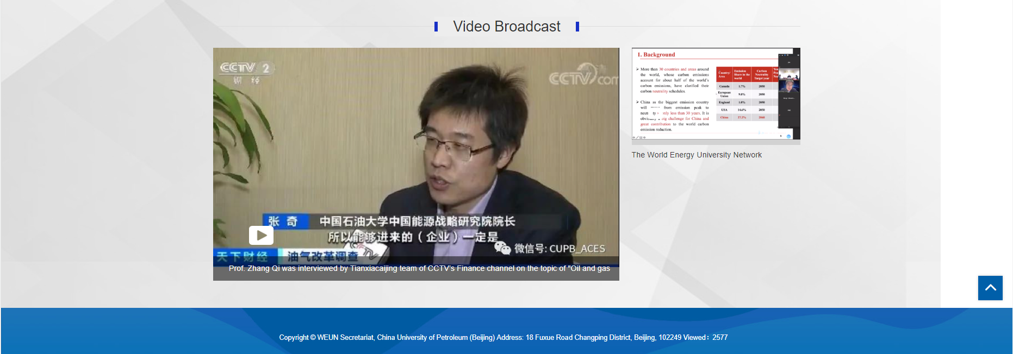
Task: Open 'The World Energy University Network' link
Action: pos(696,155)
